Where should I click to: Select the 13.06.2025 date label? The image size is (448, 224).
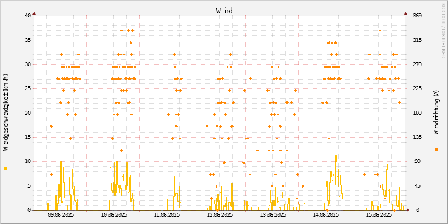(x=272, y=215)
